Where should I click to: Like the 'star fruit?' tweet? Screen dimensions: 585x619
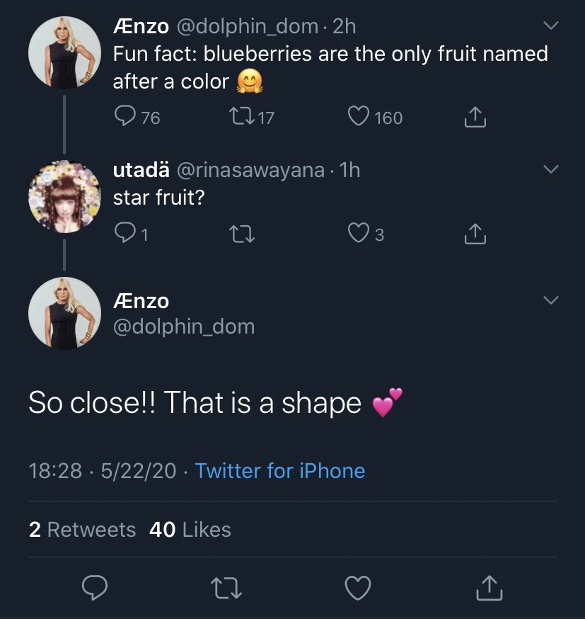click(x=359, y=232)
